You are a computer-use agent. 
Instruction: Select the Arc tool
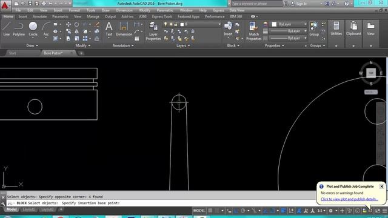click(x=46, y=29)
